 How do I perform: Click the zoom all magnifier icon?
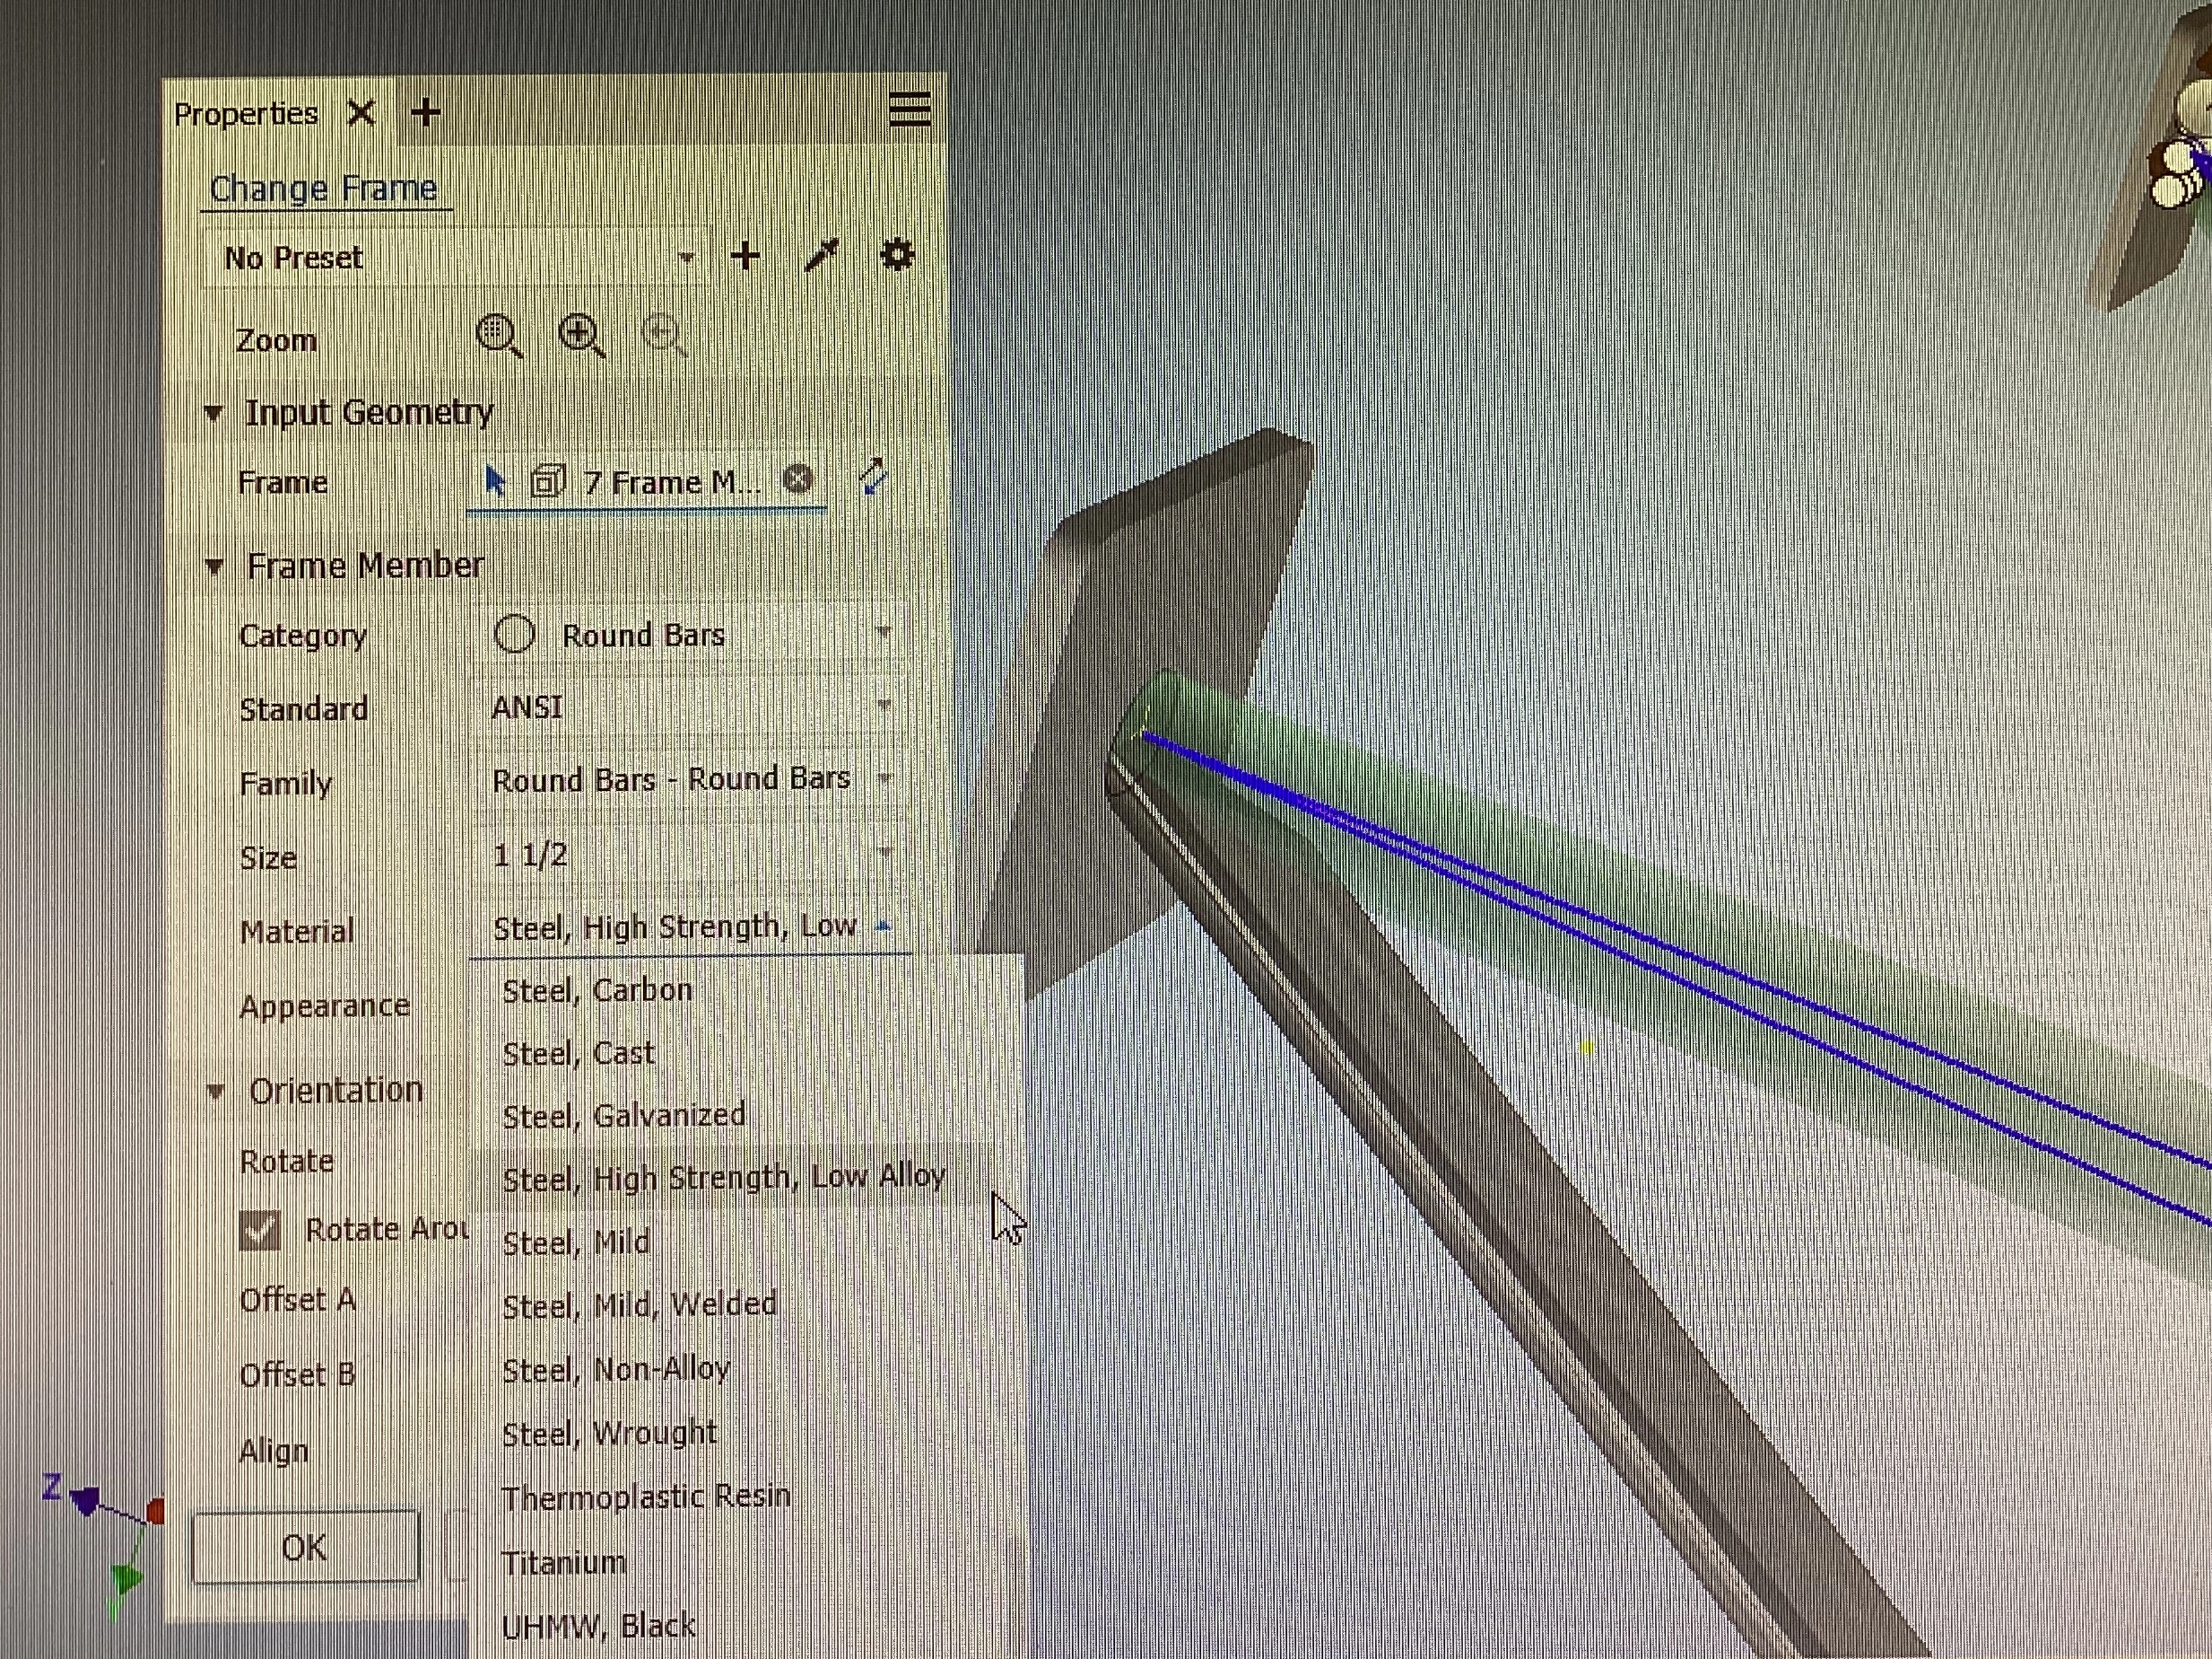click(499, 335)
